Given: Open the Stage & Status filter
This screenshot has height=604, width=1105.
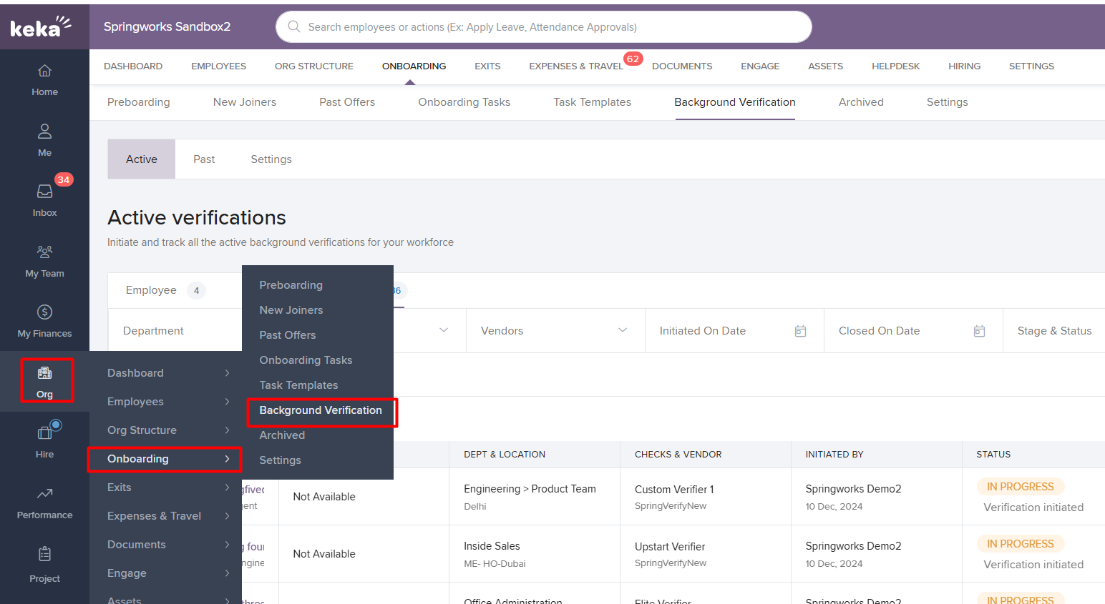Looking at the screenshot, I should pyautogui.click(x=1054, y=330).
